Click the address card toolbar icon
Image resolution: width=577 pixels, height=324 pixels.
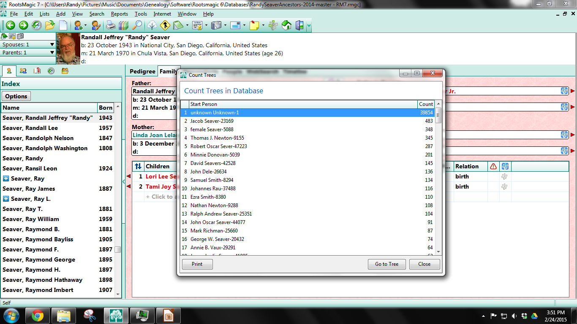(235, 25)
